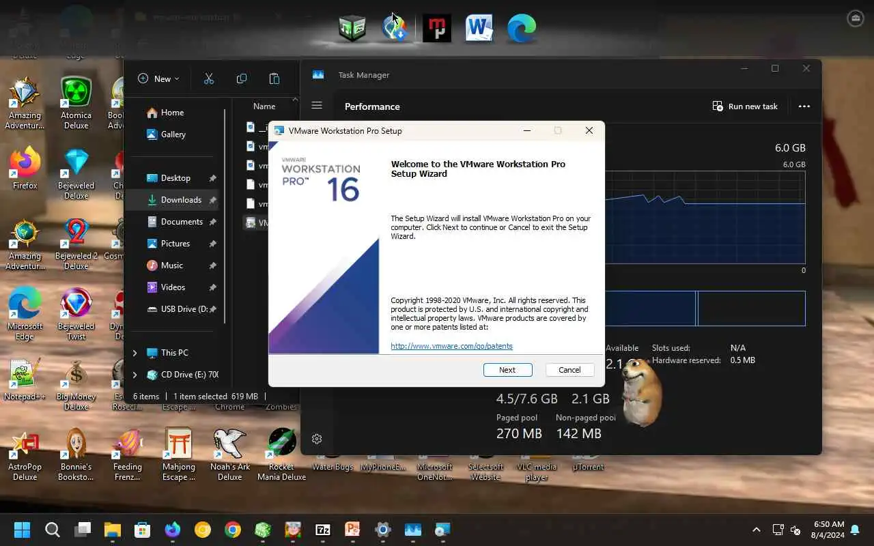
Task: Select the Rocket Mania Deluxe desktop icon
Action: pos(281,455)
